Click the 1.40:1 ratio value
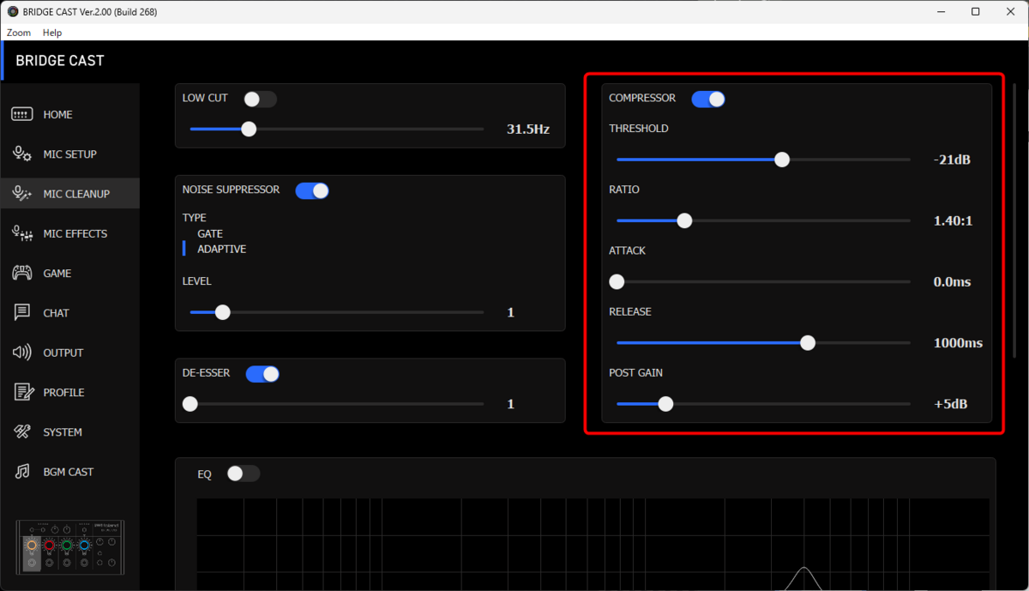1029x591 pixels. (954, 220)
